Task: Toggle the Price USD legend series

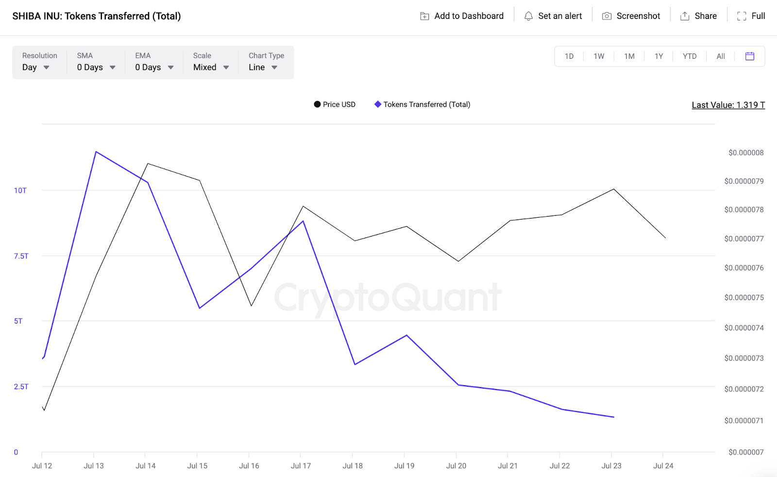Action: [335, 104]
